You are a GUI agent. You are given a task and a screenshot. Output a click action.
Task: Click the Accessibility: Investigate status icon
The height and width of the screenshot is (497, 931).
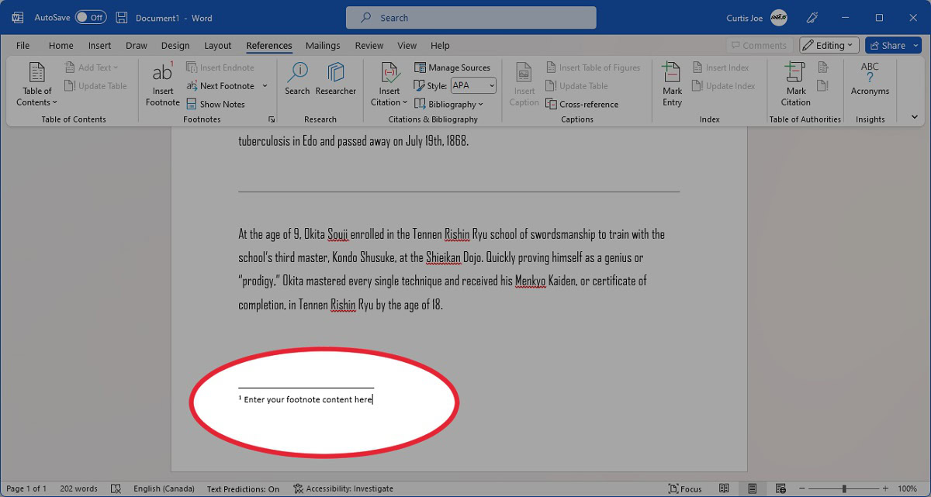[x=299, y=488]
